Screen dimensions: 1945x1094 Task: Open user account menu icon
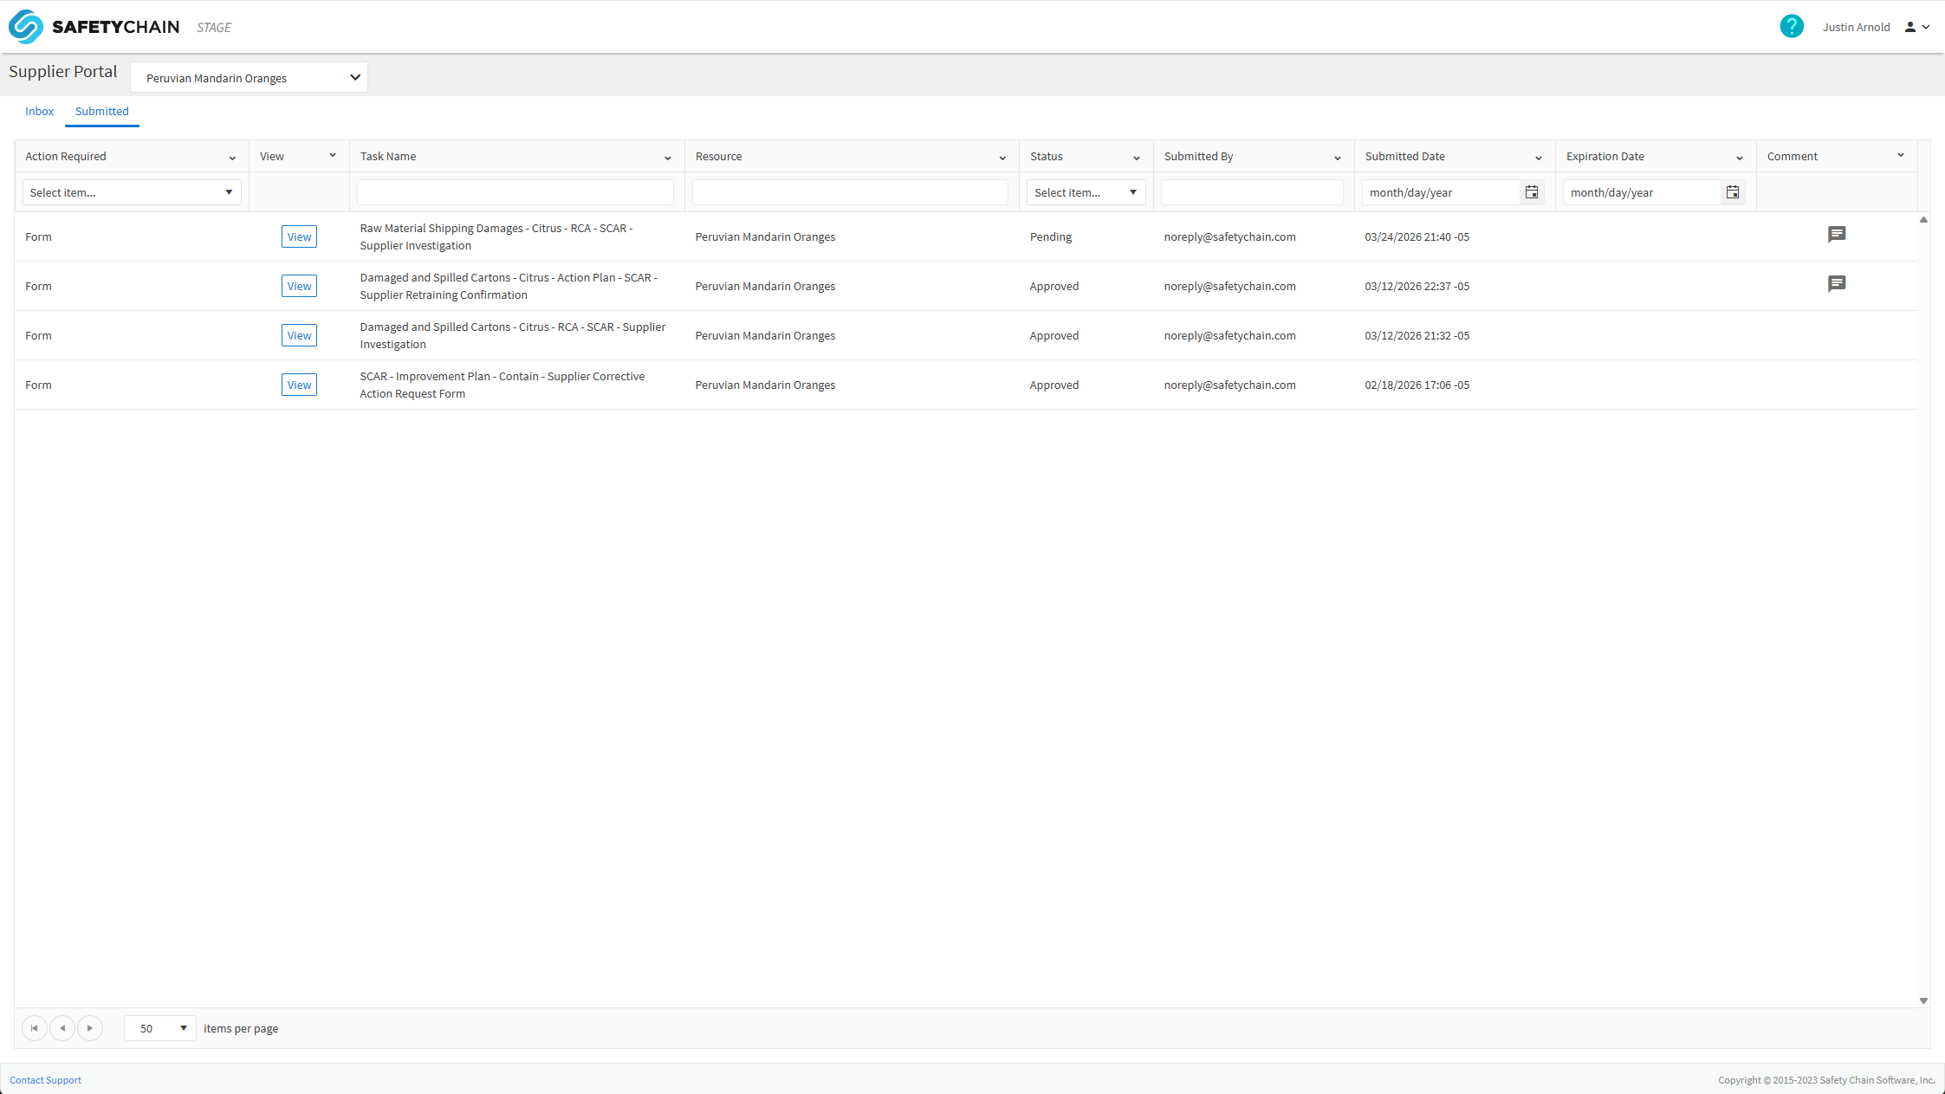pos(1916,27)
